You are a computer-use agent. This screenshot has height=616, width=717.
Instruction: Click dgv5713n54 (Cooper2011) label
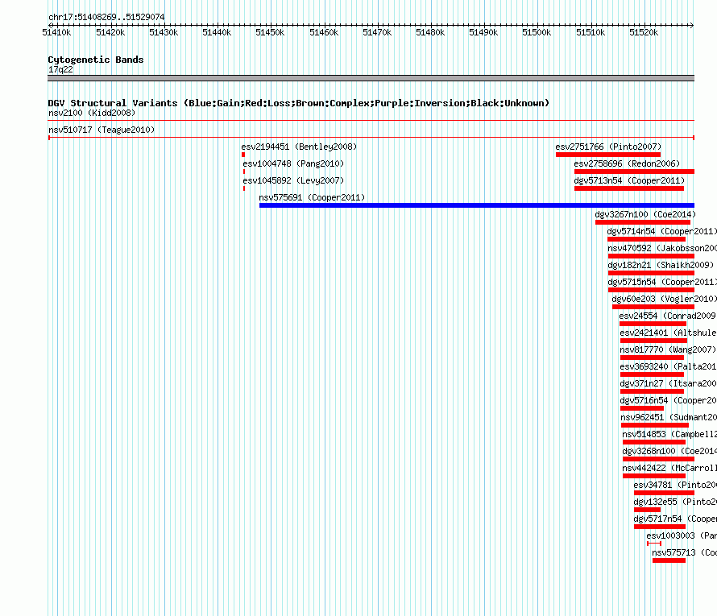click(629, 180)
